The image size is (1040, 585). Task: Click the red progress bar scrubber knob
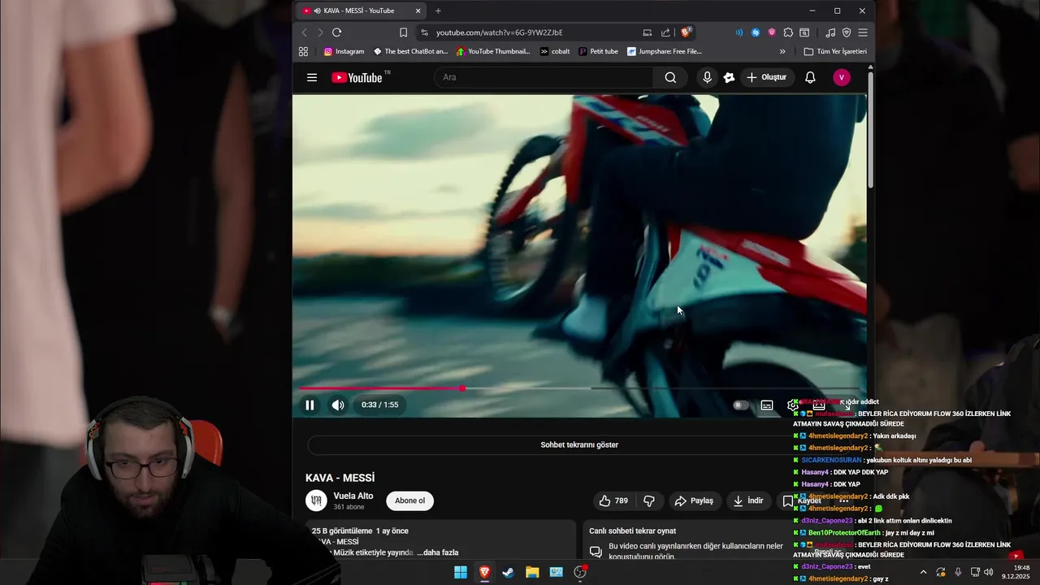click(462, 388)
